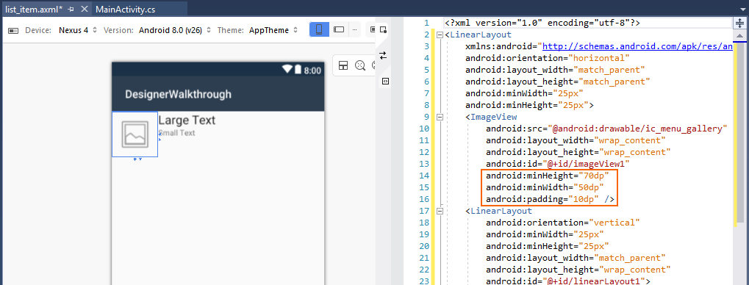Image resolution: width=749 pixels, height=285 pixels.
Task: Switch to portrait orientation
Action: click(x=319, y=29)
